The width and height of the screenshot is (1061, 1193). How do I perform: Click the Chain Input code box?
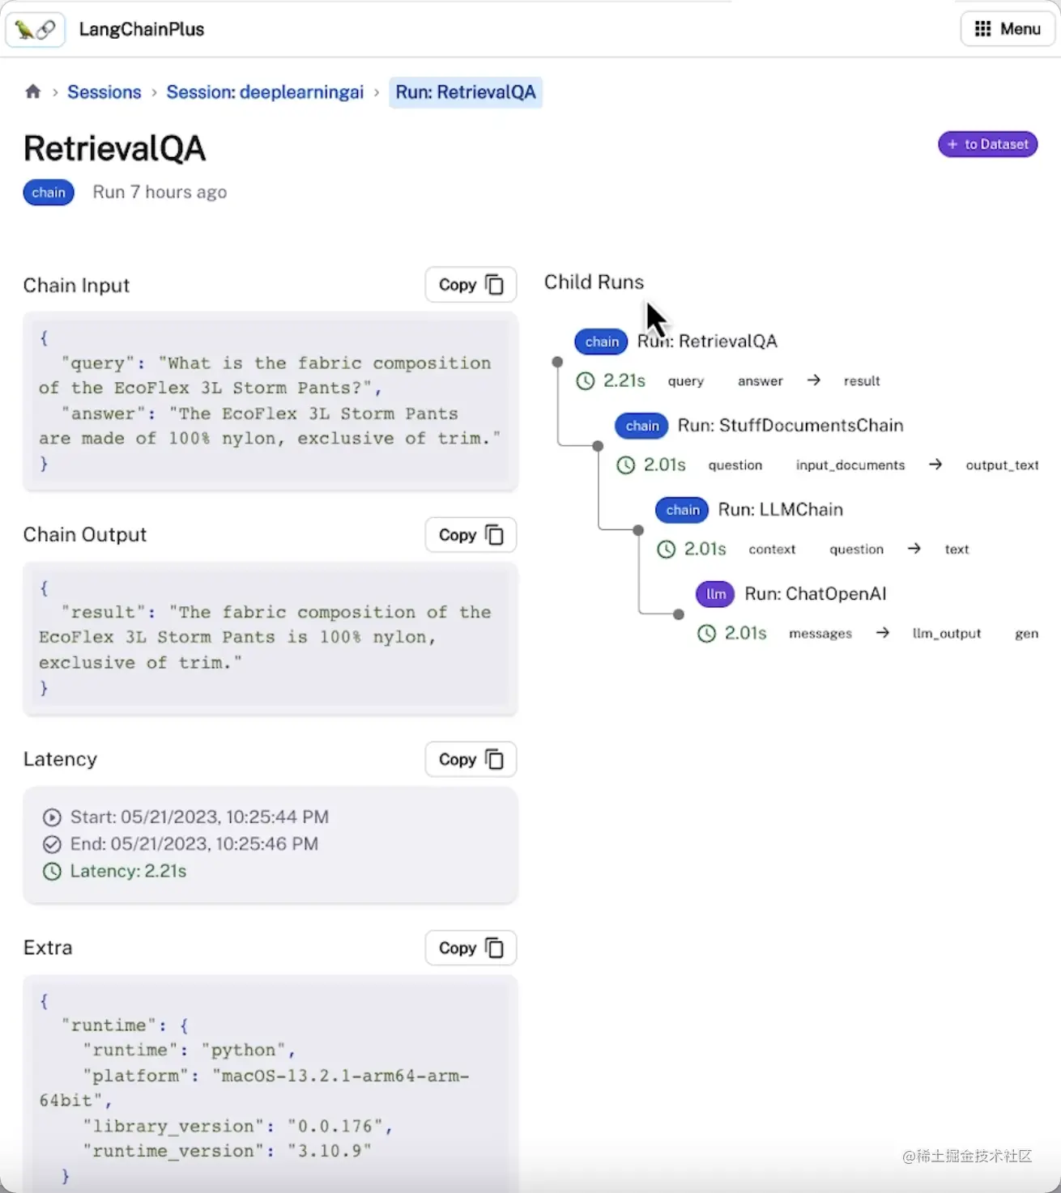(270, 401)
